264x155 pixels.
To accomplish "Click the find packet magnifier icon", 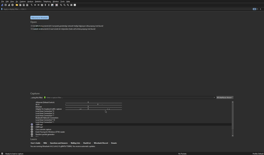I will (x=32, y=5).
